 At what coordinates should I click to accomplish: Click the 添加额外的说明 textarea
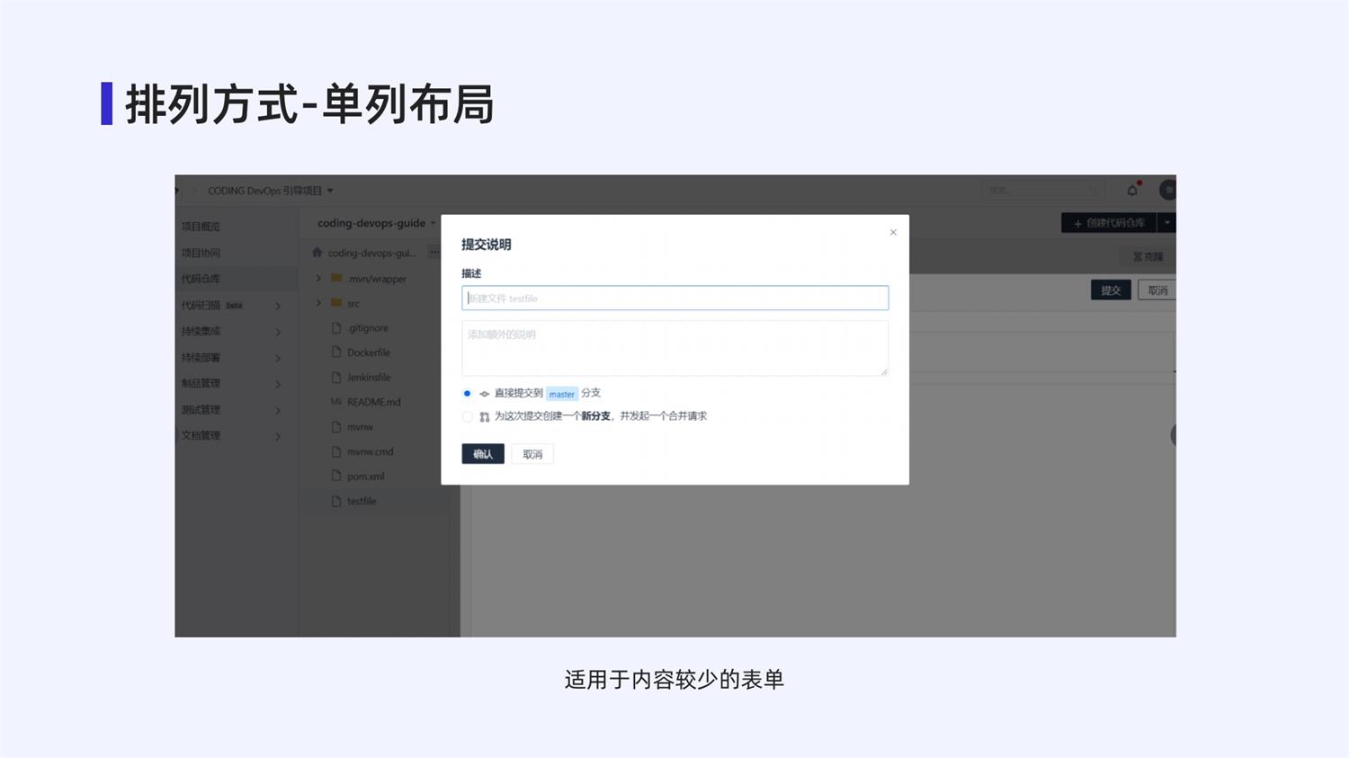pos(675,348)
